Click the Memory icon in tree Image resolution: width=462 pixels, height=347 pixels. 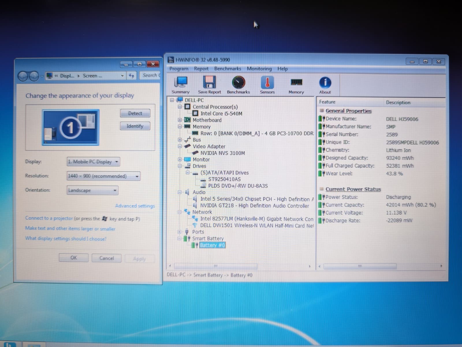[x=188, y=127]
